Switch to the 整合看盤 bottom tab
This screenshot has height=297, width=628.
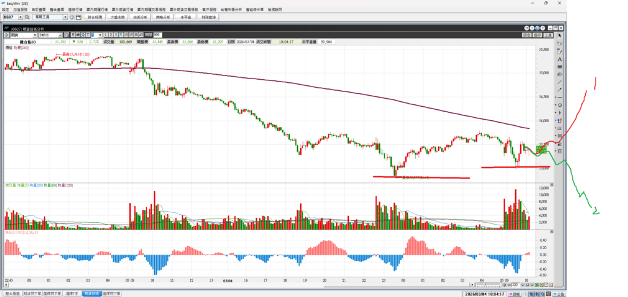tap(13, 294)
